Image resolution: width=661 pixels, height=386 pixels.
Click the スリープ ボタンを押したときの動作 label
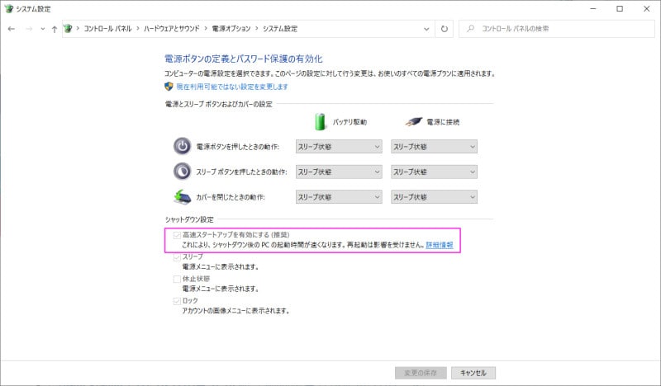click(241, 172)
